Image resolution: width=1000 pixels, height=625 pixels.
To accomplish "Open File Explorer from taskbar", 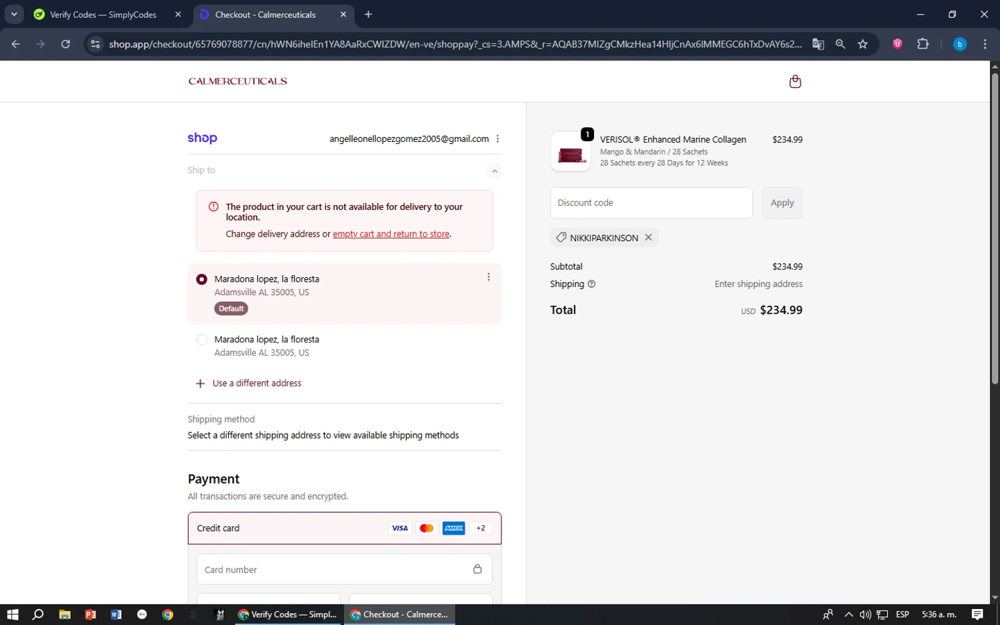I will (65, 614).
